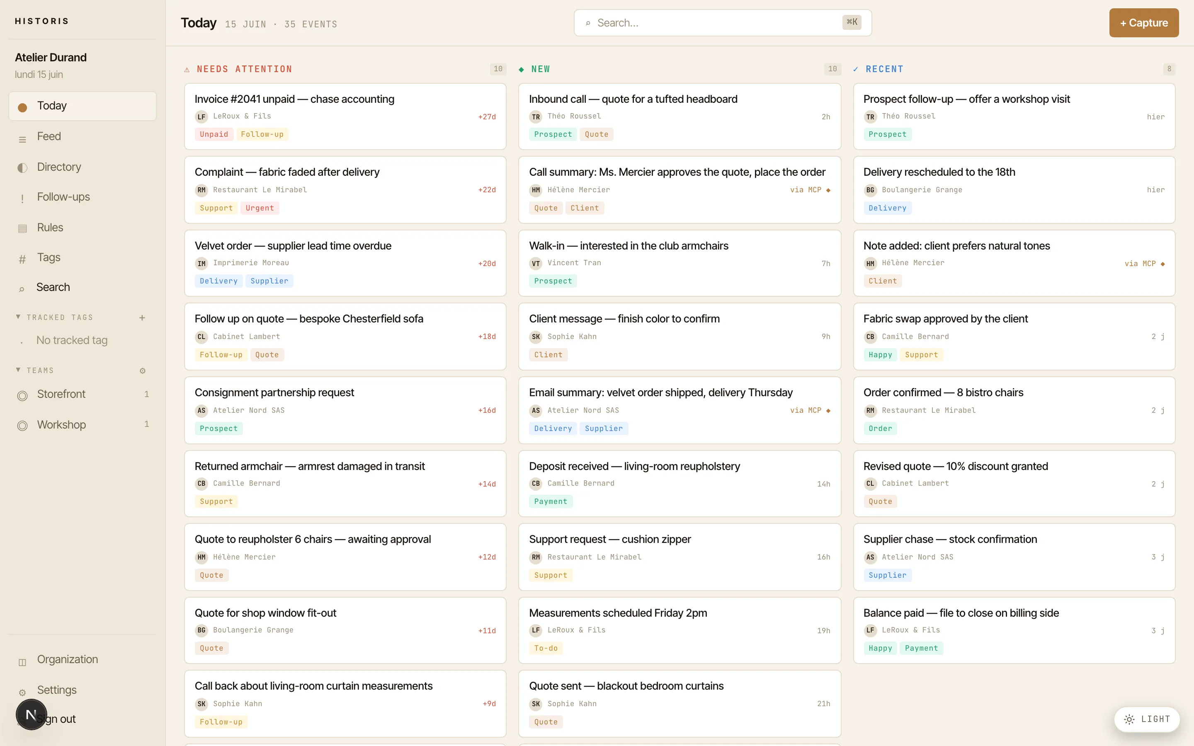Click the Urgent tag on complaint card
This screenshot has height=746, width=1194.
pos(260,208)
